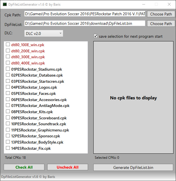Minimize the DpFileListGenerator window
176x181 pixels.
(144, 5)
